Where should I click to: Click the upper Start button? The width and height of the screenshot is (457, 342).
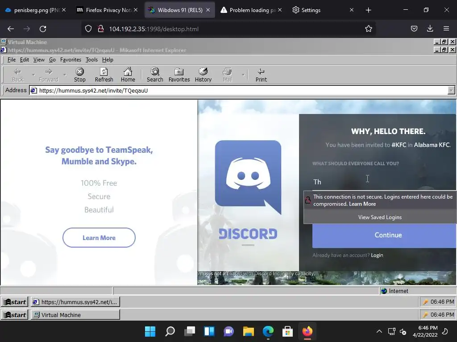pyautogui.click(x=15, y=302)
